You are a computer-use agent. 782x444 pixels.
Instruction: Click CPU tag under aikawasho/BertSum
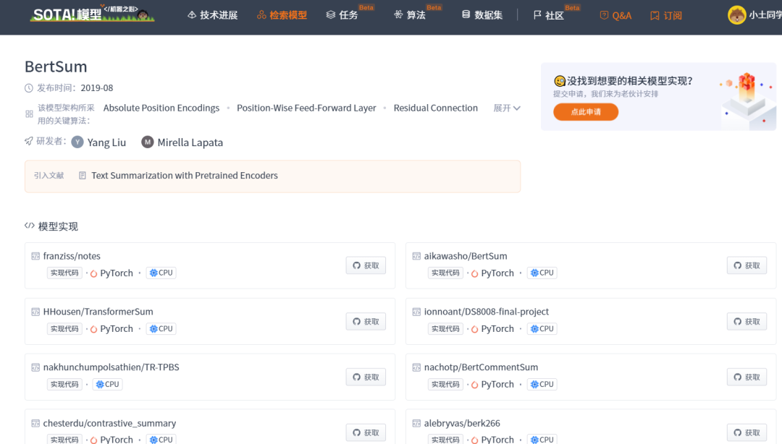542,273
